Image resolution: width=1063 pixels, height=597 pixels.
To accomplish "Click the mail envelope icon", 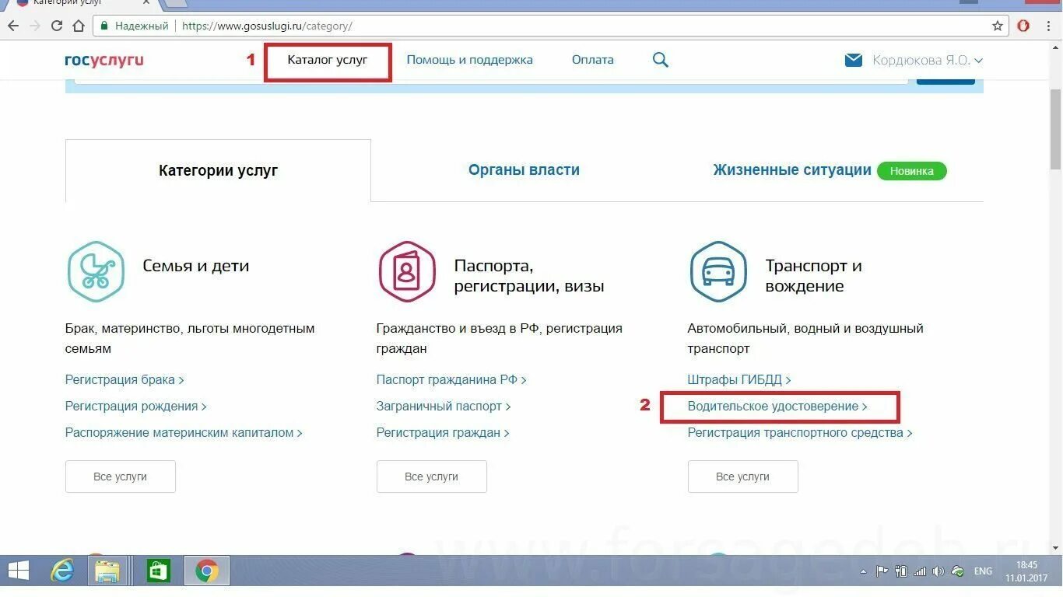I will pos(854,60).
